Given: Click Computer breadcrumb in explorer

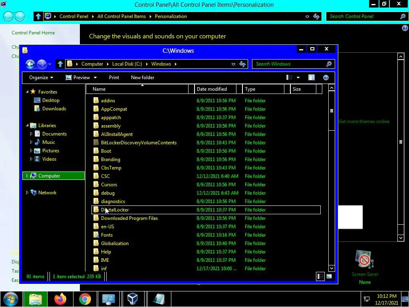Looking at the screenshot, I should pos(92,64).
